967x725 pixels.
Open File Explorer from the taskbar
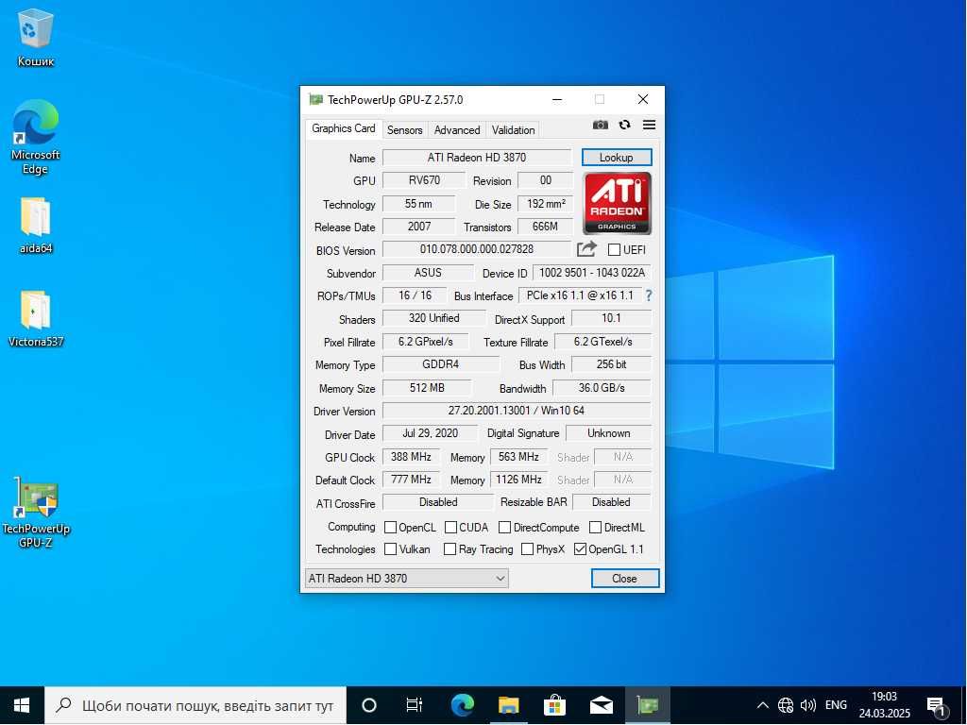click(x=509, y=705)
